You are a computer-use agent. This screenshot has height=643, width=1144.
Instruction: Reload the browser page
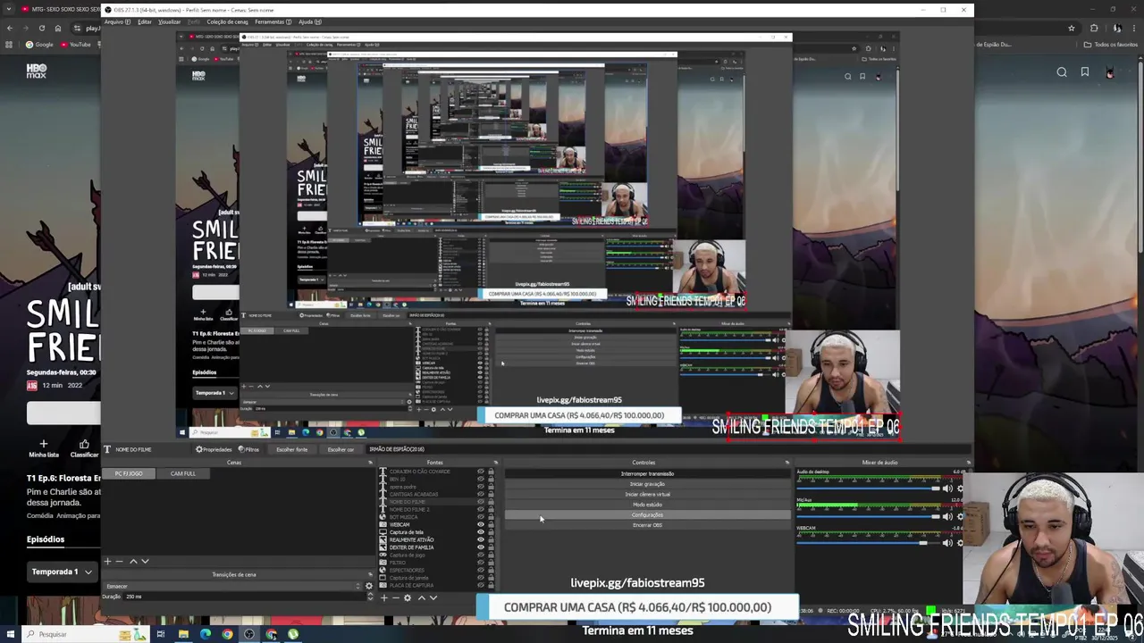(41, 28)
